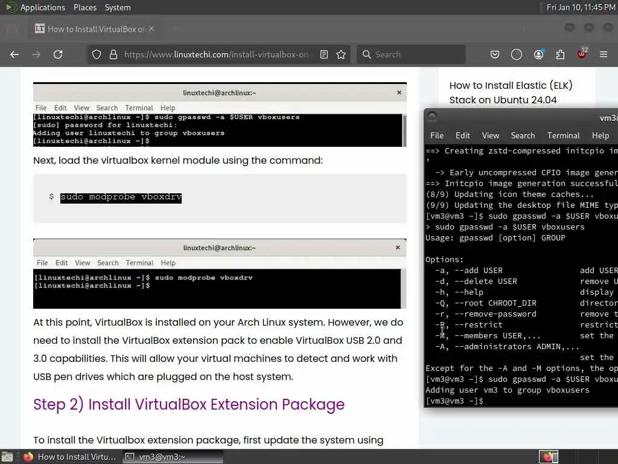Go back to the previous page in Firefox
Viewport: 618px width, 464px height.
[14, 54]
